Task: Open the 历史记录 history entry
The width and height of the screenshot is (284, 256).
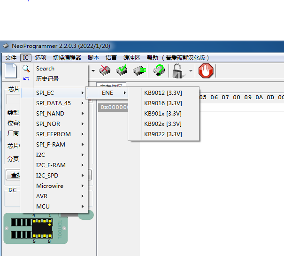Action: [x=47, y=79]
